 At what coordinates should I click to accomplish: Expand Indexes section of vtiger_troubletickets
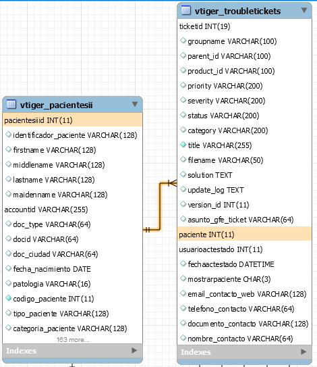[304, 351]
